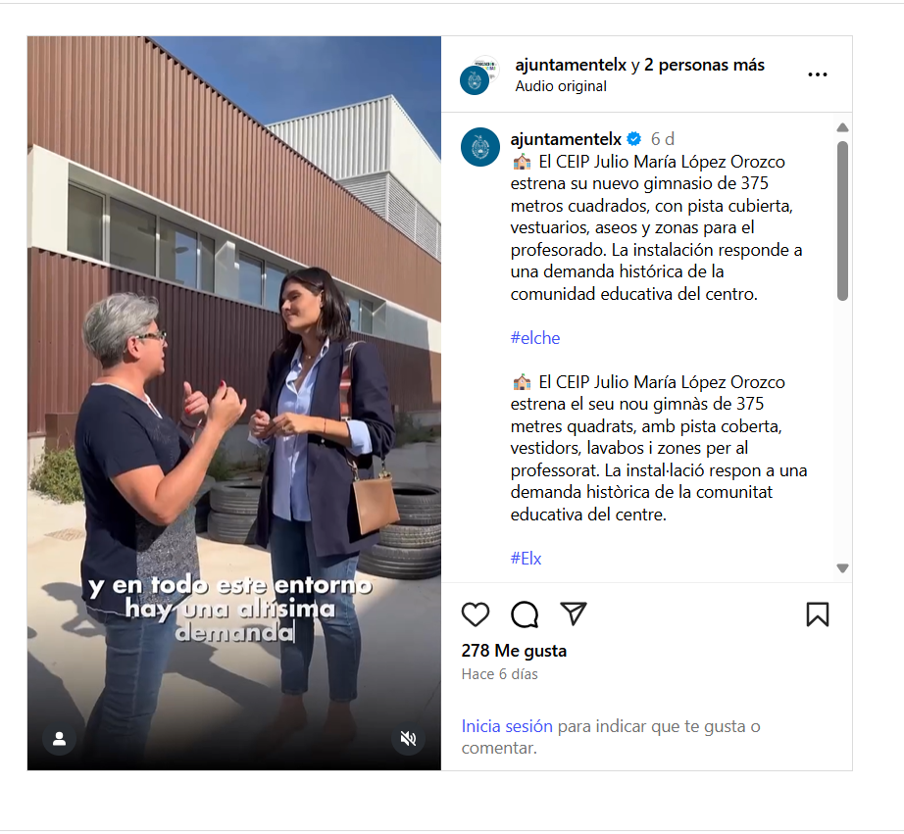Share the post using the paper plane icon
Screen dimensions: 904x834
(574, 613)
